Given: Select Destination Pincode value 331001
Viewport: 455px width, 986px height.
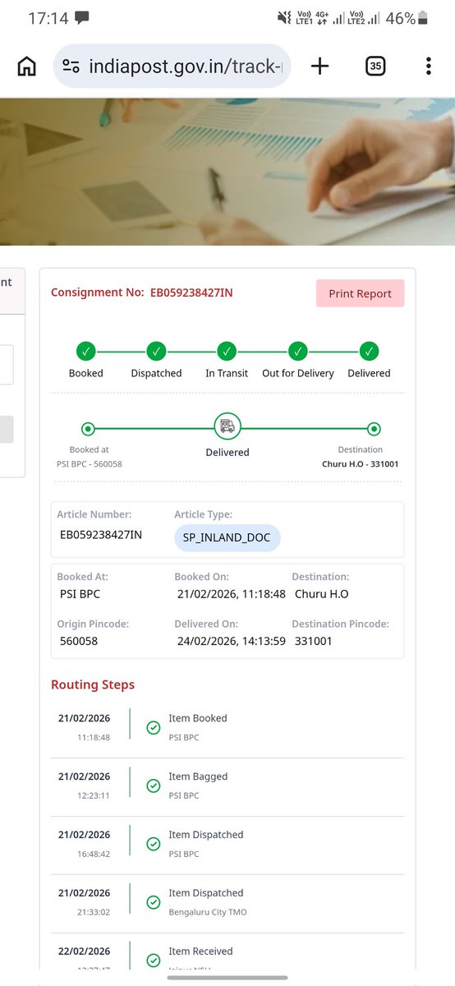Looking at the screenshot, I should 314,641.
